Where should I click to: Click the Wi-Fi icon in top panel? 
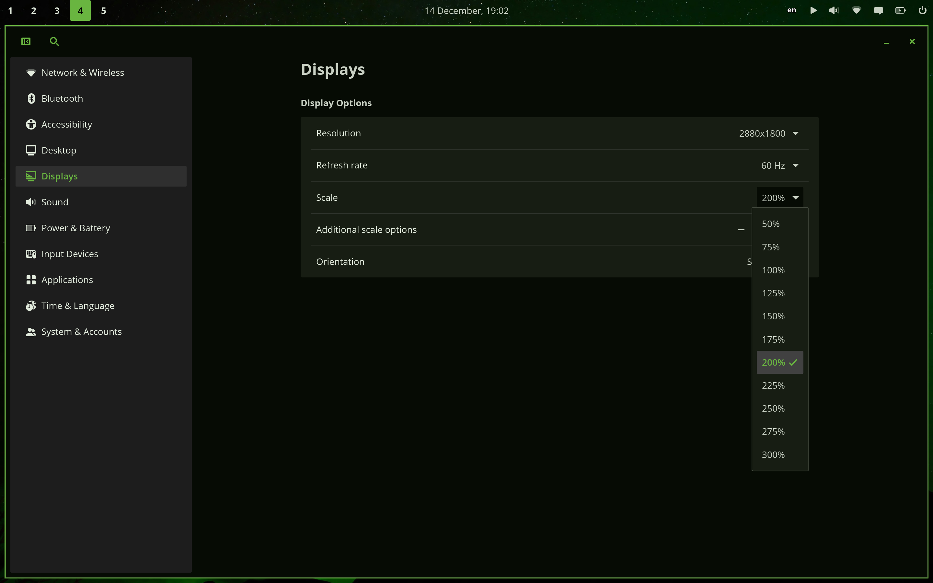coord(856,10)
